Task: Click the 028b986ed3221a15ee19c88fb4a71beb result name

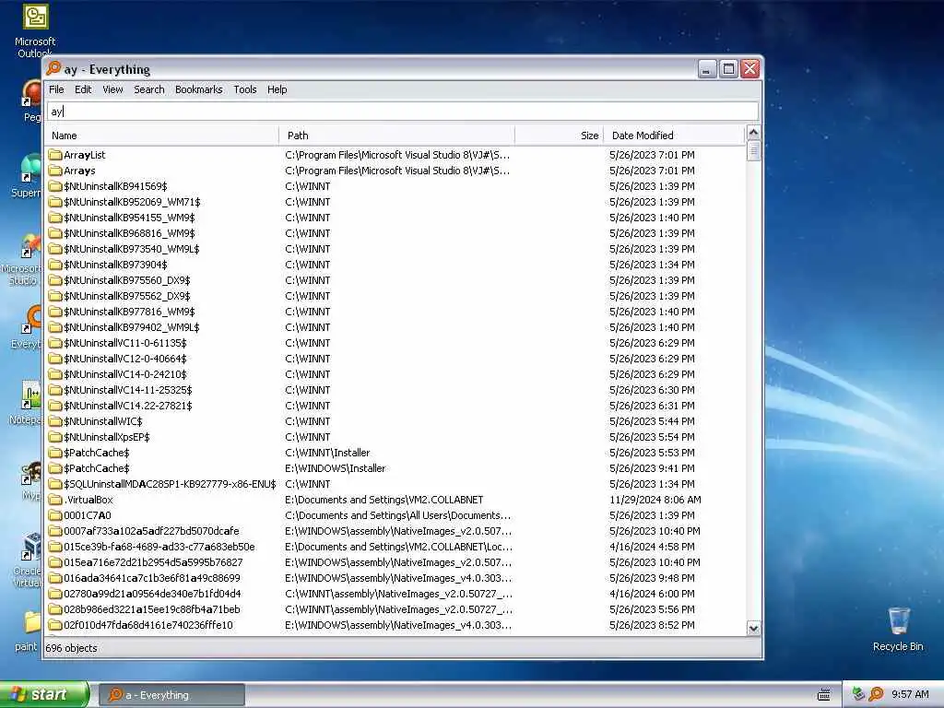Action: point(152,608)
